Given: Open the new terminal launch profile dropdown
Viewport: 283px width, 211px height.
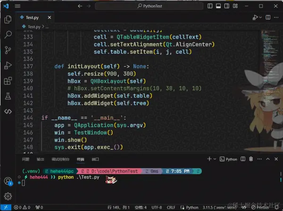Looking at the screenshot, I should point(215,159).
